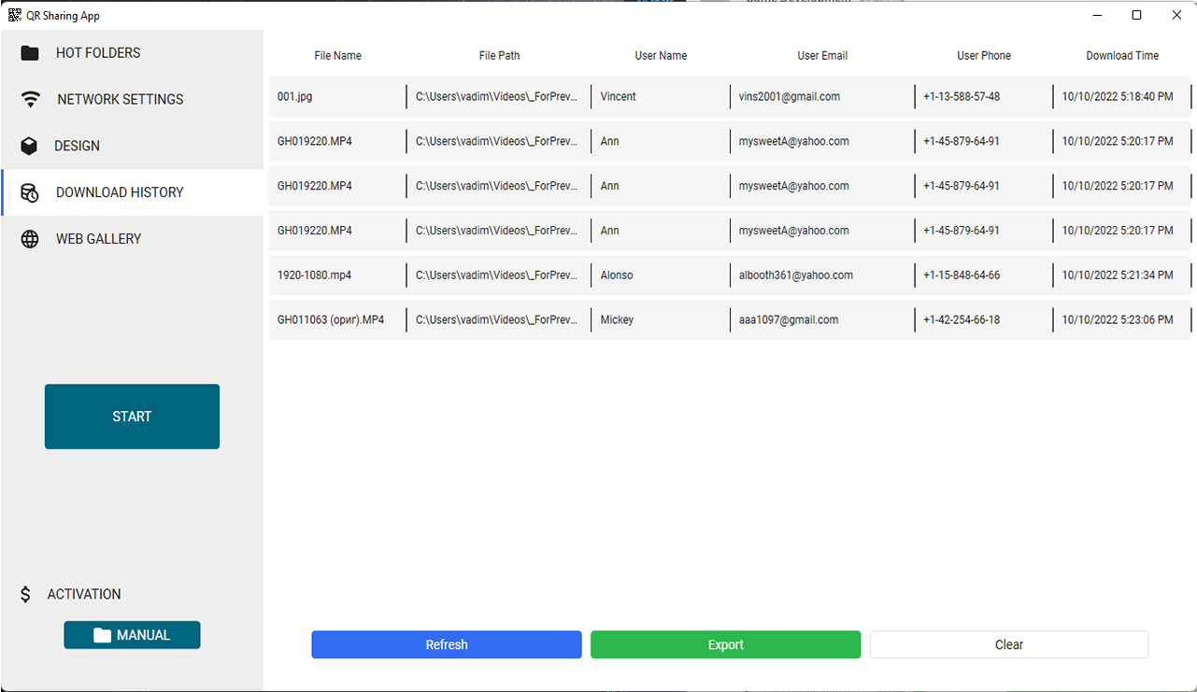Screen dimensions: 1197x692
Task: Maximize the QR Sharing App window
Action: [x=1136, y=15]
